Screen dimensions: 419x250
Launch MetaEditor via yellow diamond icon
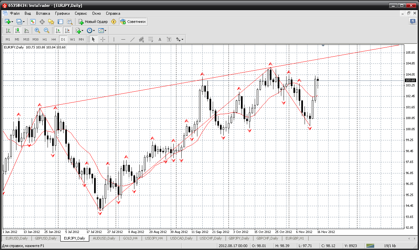pyautogui.click(x=114, y=22)
